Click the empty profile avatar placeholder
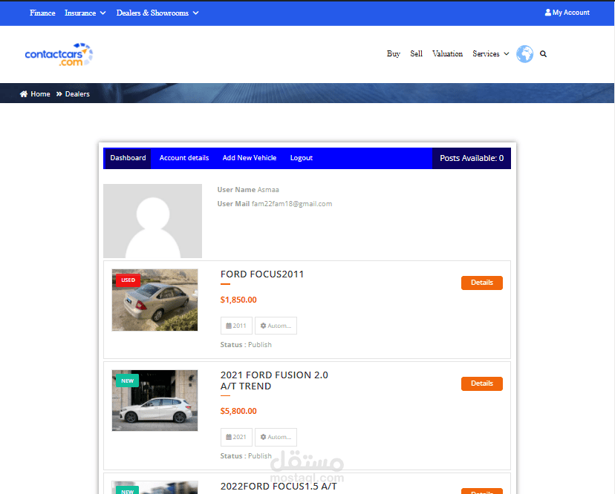The width and height of the screenshot is (615, 494). [x=152, y=220]
